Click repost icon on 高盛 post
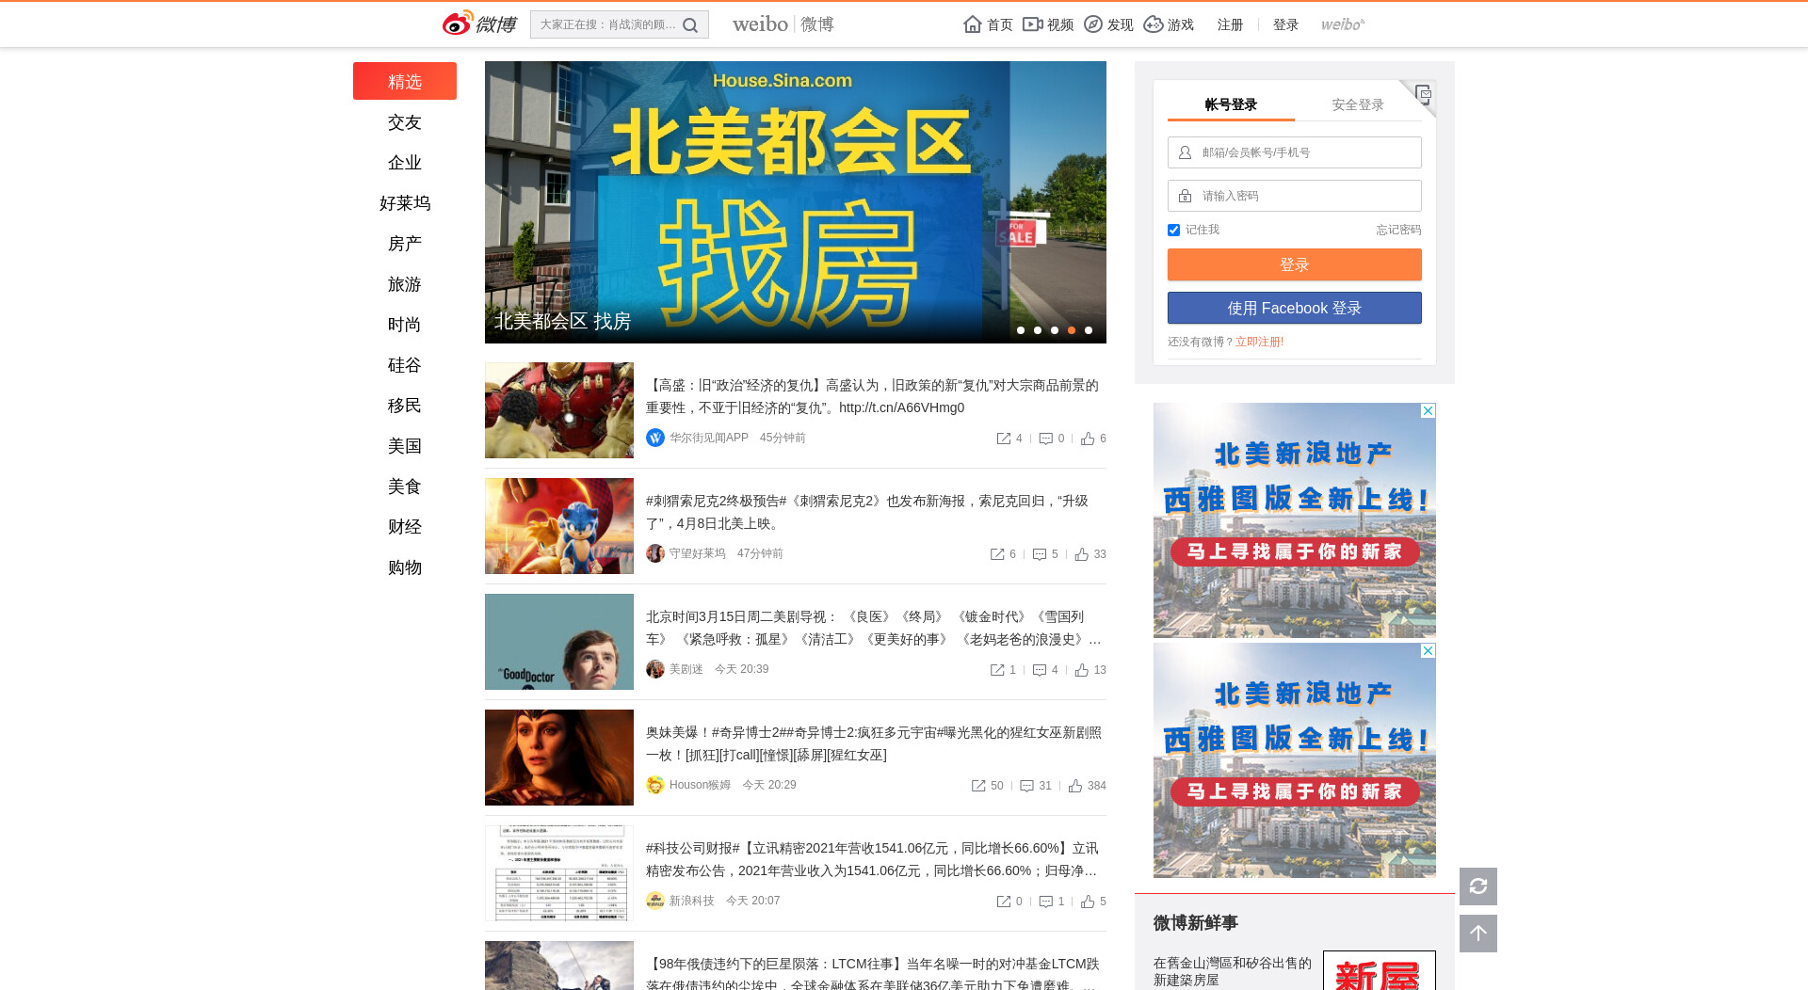Image resolution: width=1808 pixels, height=990 pixels. tap(1004, 439)
